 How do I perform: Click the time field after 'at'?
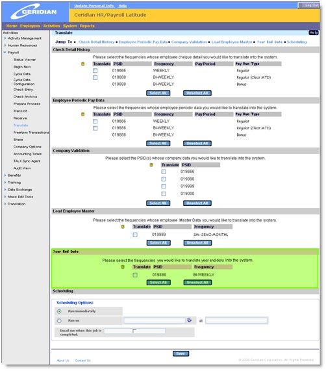point(236,320)
